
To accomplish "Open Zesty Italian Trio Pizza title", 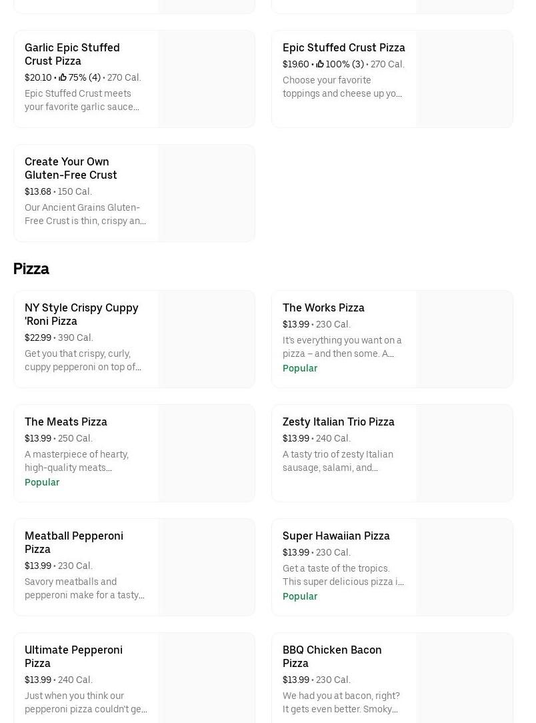I will pos(338,422).
